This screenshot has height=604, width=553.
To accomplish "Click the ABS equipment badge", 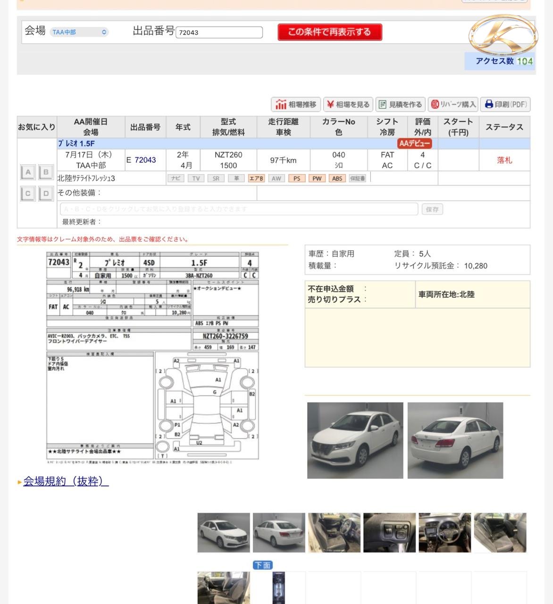I will click(337, 178).
